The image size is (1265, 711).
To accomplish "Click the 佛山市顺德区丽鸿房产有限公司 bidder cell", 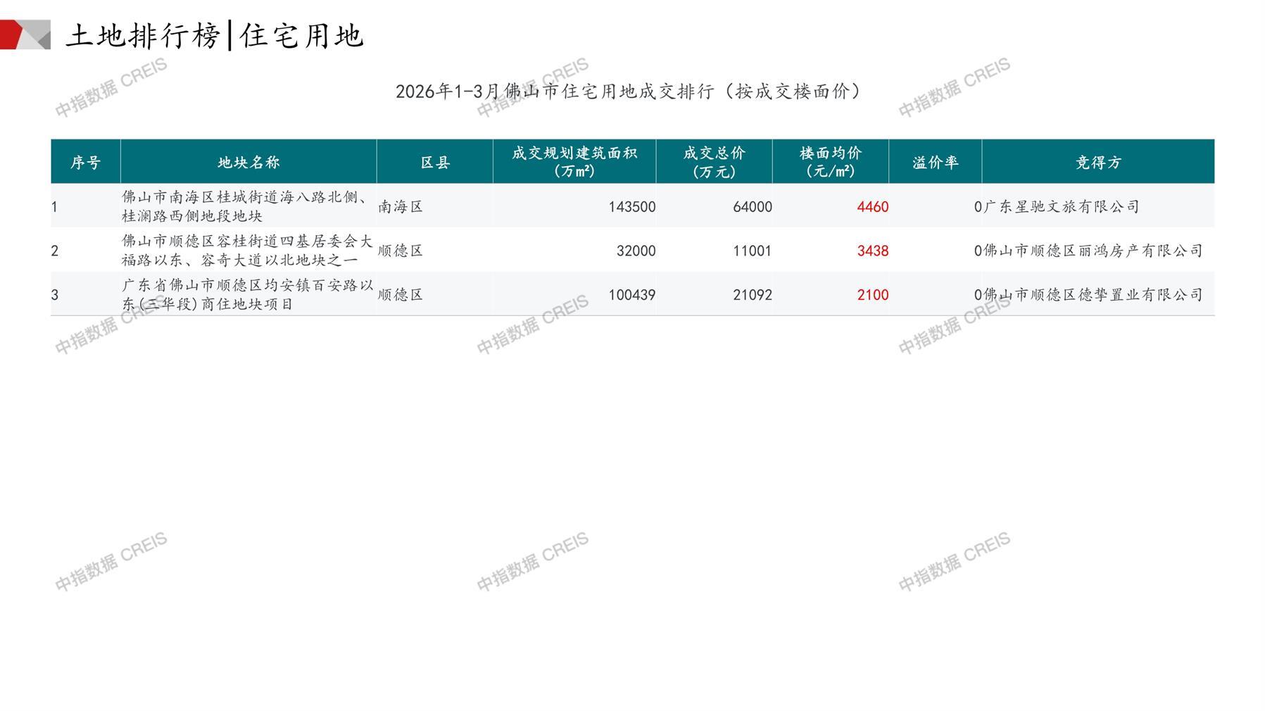I will coord(1093,251).
